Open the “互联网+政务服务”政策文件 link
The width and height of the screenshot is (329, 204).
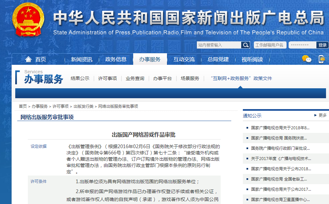tap(241, 78)
